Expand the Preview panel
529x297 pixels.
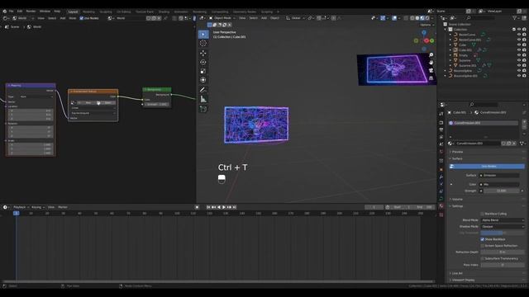pos(457,152)
